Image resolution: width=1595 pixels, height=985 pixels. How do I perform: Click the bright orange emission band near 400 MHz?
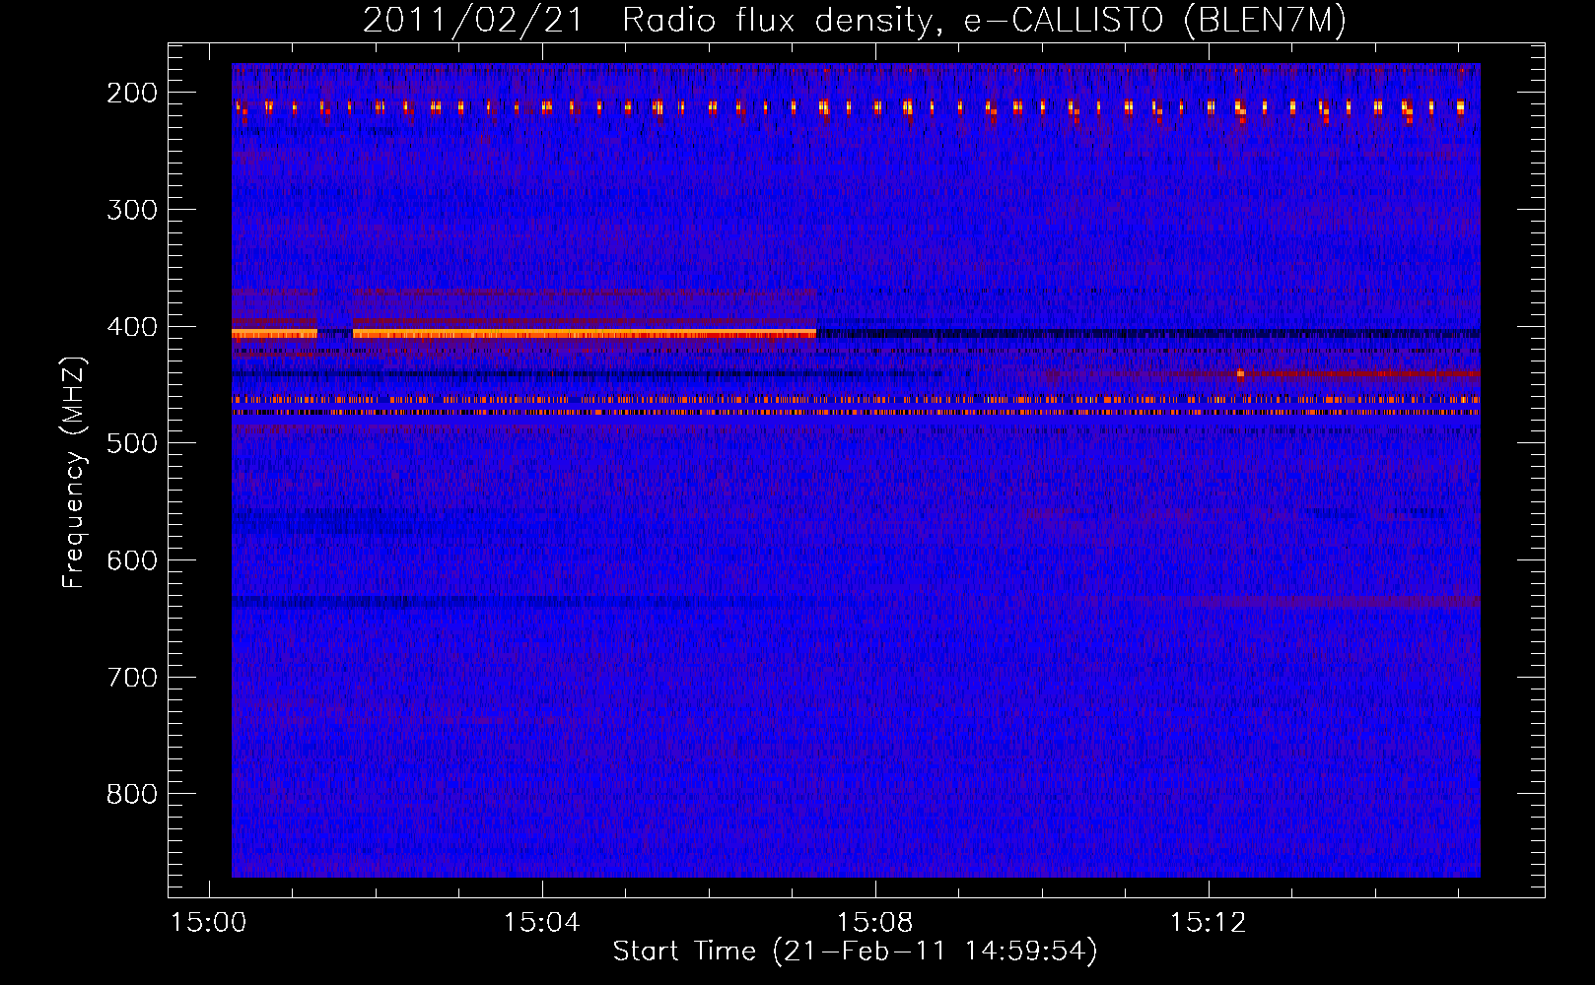(585, 334)
